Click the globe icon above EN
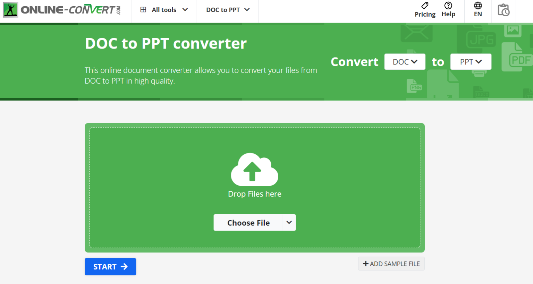533x284 pixels. click(x=478, y=6)
